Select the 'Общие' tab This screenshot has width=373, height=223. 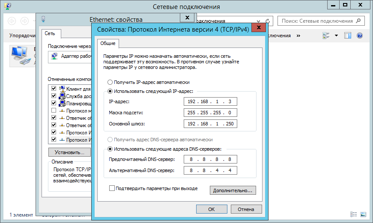click(x=108, y=44)
